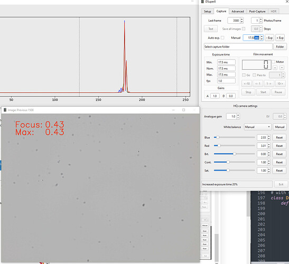Rewind film one frame back
Screen dimensions: 289x264
pos(258,83)
